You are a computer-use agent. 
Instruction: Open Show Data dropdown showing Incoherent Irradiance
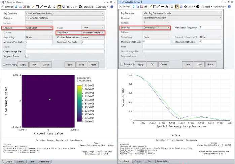(93, 33)
